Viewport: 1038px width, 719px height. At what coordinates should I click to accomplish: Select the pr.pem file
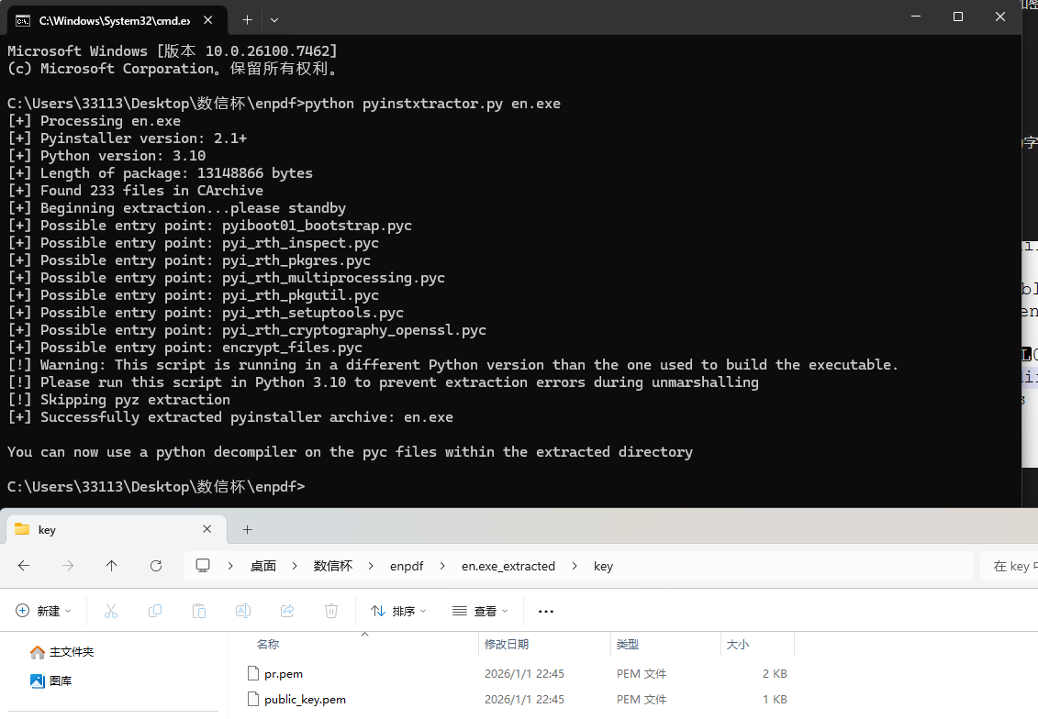(284, 674)
